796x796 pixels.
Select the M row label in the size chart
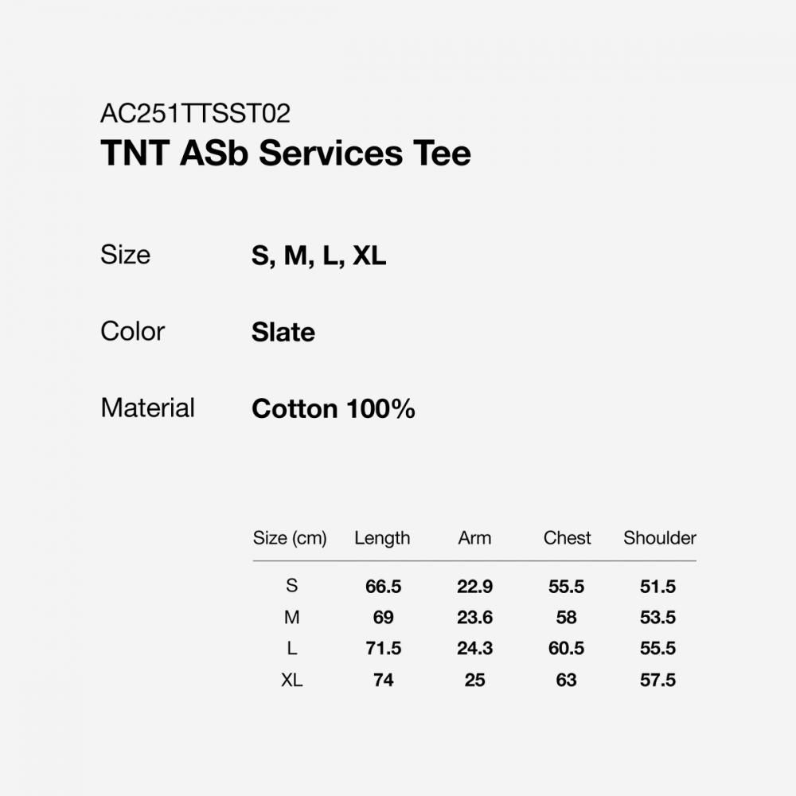(x=291, y=617)
